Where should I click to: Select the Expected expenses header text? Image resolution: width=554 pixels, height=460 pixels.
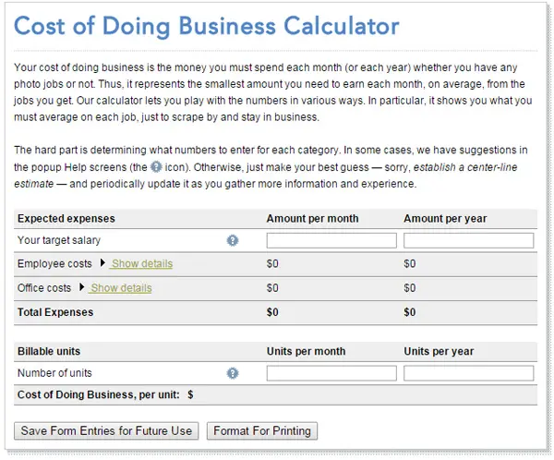[x=66, y=219]
